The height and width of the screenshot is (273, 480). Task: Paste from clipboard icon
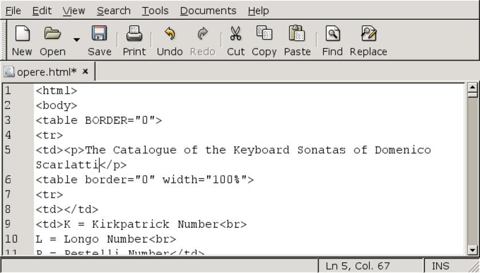coord(297,34)
